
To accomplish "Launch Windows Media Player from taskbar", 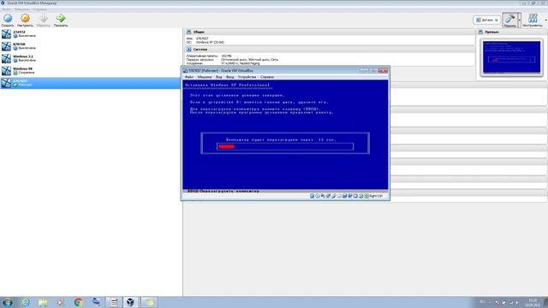I will click(60, 302).
